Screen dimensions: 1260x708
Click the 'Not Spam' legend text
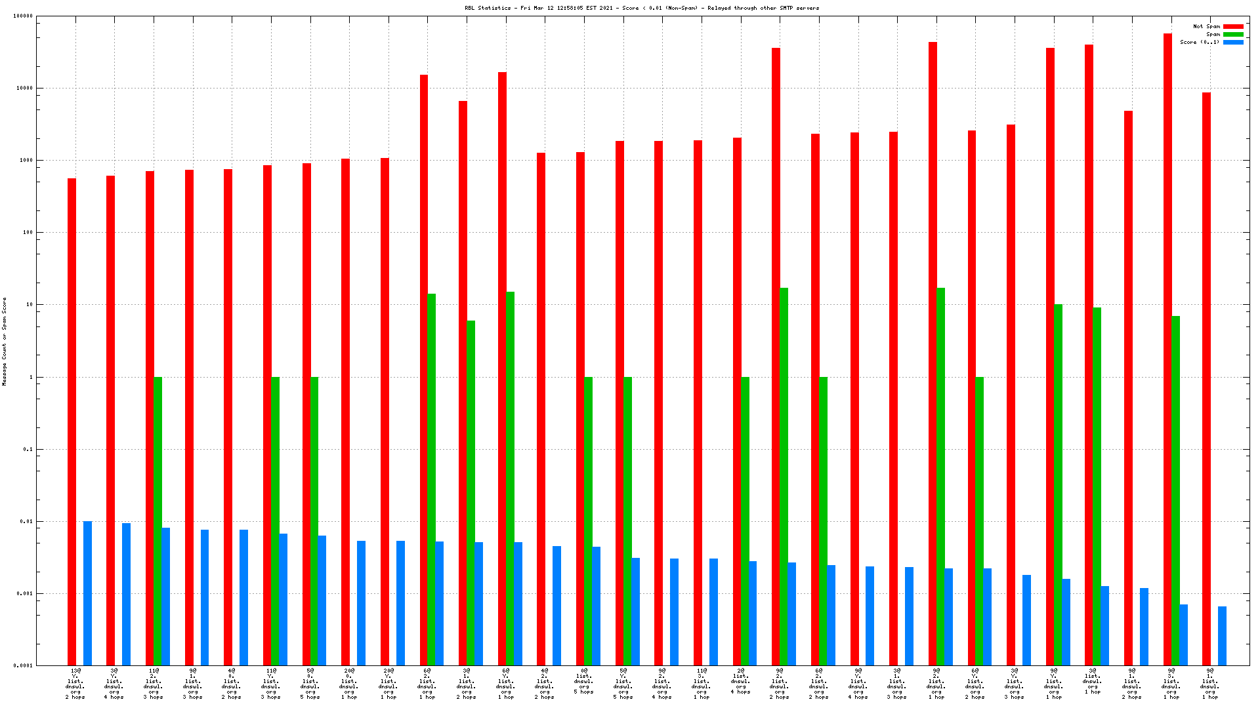click(1206, 27)
